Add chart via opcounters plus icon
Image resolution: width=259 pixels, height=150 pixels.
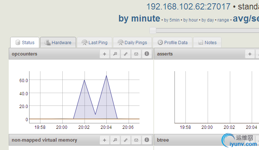coord(105,54)
